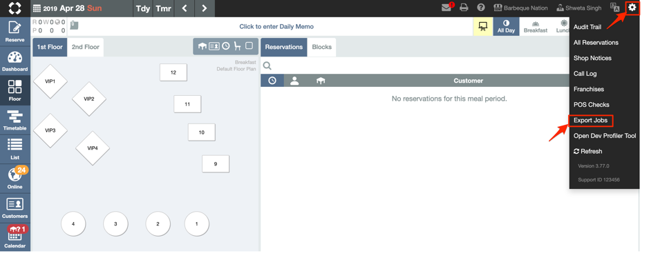Open Franchises menu item

(589, 89)
